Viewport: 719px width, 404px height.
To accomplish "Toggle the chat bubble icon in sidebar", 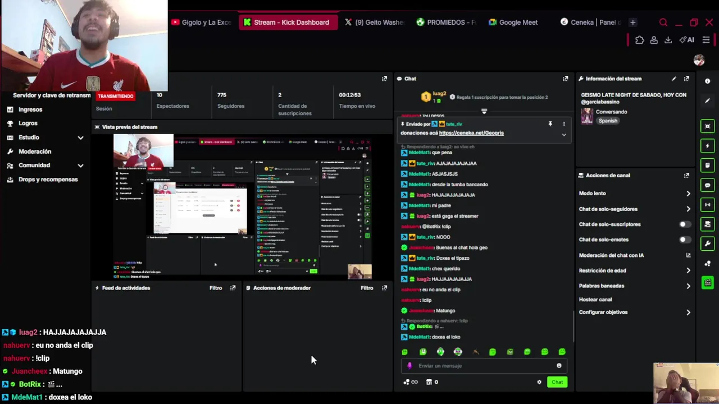I will click(707, 185).
